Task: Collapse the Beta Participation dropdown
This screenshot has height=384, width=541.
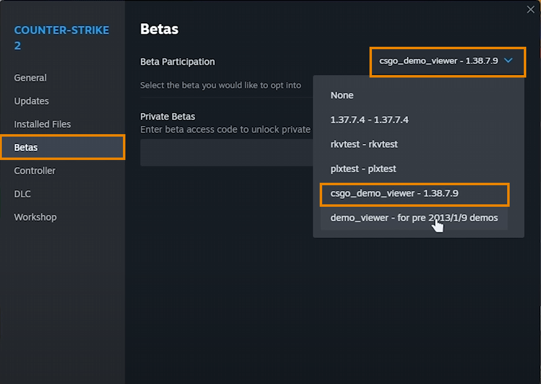Action: tap(448, 62)
